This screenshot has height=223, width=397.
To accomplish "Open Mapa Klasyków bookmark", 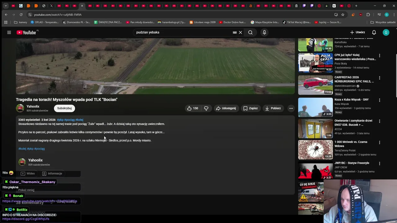I will (x=265, y=22).
